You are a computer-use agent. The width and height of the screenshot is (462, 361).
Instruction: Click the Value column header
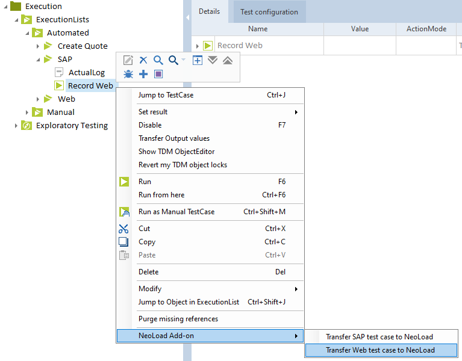[360, 29]
